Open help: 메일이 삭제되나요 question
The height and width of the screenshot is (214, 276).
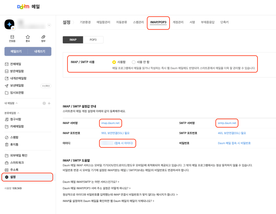108,201
